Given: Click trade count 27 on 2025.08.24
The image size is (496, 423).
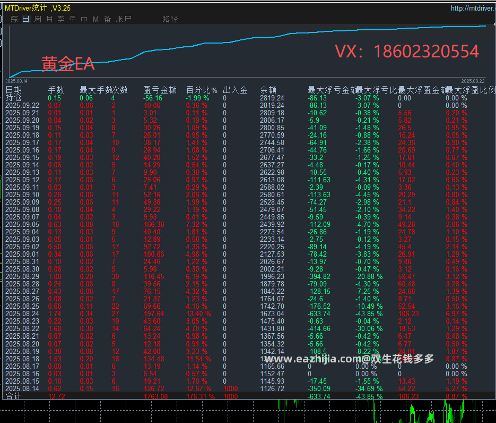Looking at the screenshot, I should (116, 314).
